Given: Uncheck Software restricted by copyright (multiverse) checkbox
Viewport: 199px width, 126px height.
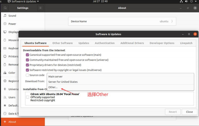Looking at the screenshot, I should click(27, 70).
